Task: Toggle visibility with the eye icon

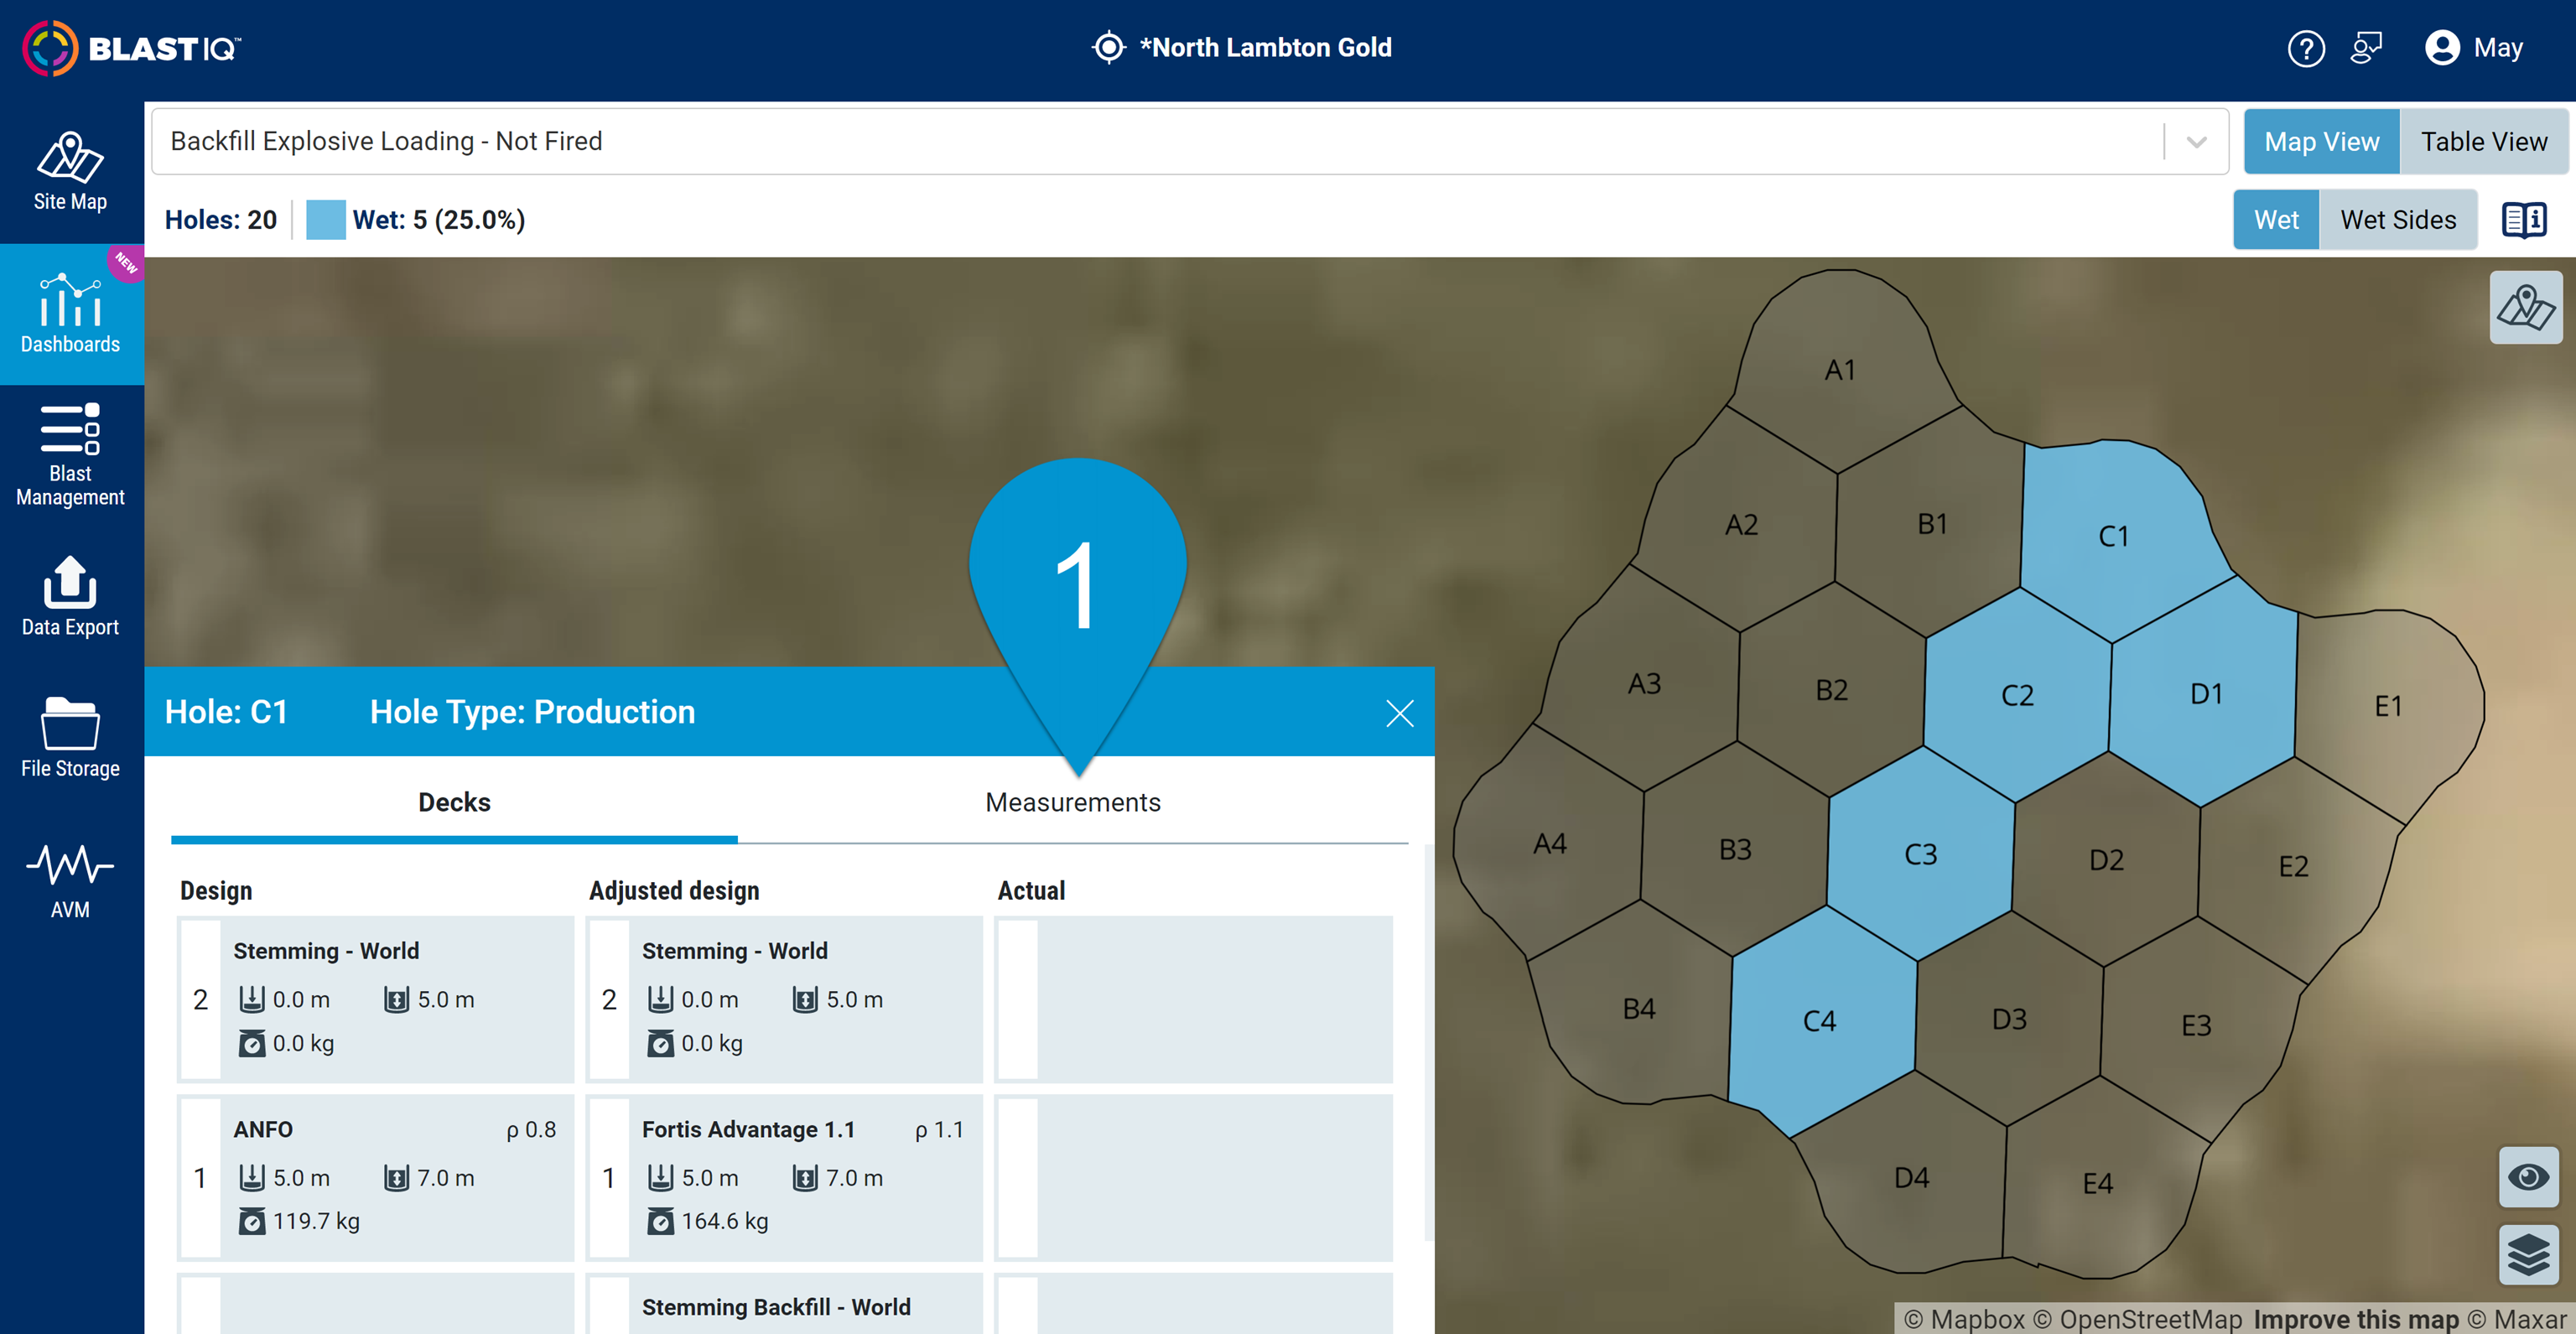Action: click(x=2528, y=1177)
